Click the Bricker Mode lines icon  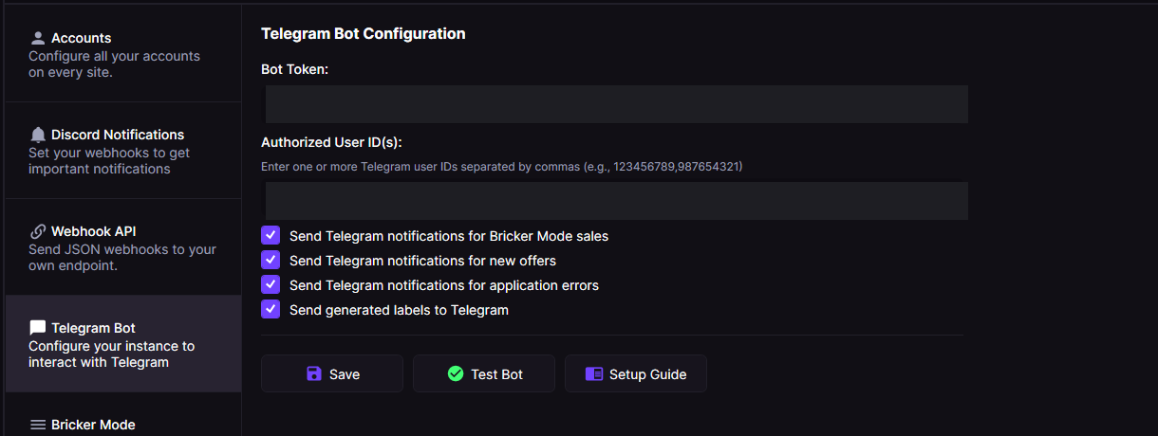coord(38,425)
